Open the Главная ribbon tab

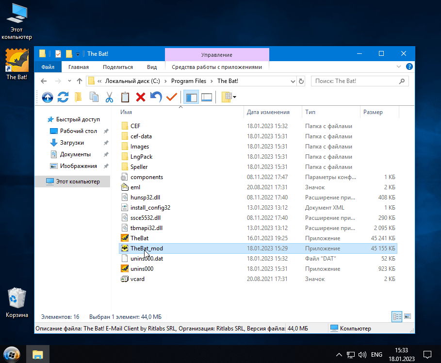[79, 67]
